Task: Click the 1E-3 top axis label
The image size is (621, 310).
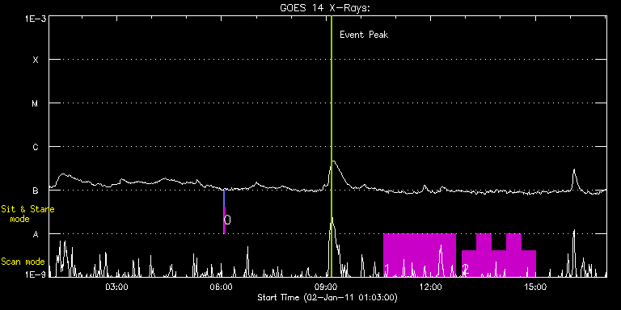Action: (x=35, y=19)
